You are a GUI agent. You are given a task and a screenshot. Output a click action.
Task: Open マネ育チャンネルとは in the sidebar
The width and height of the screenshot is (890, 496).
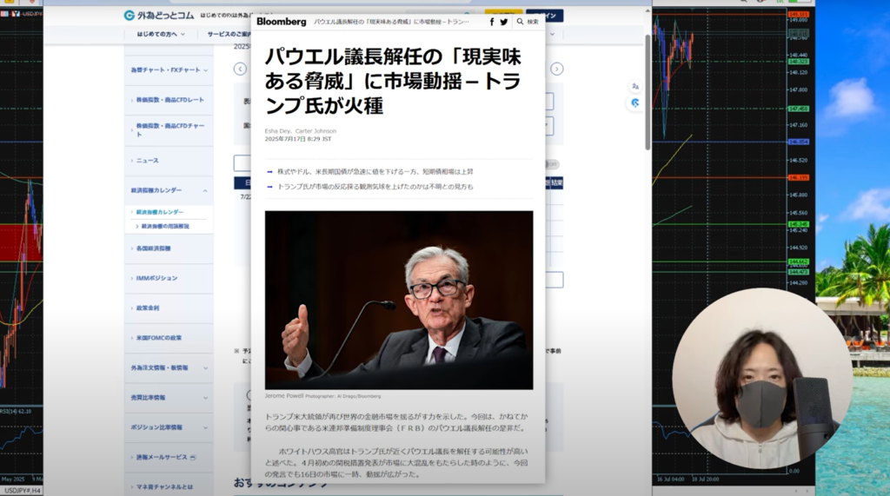coord(169,487)
